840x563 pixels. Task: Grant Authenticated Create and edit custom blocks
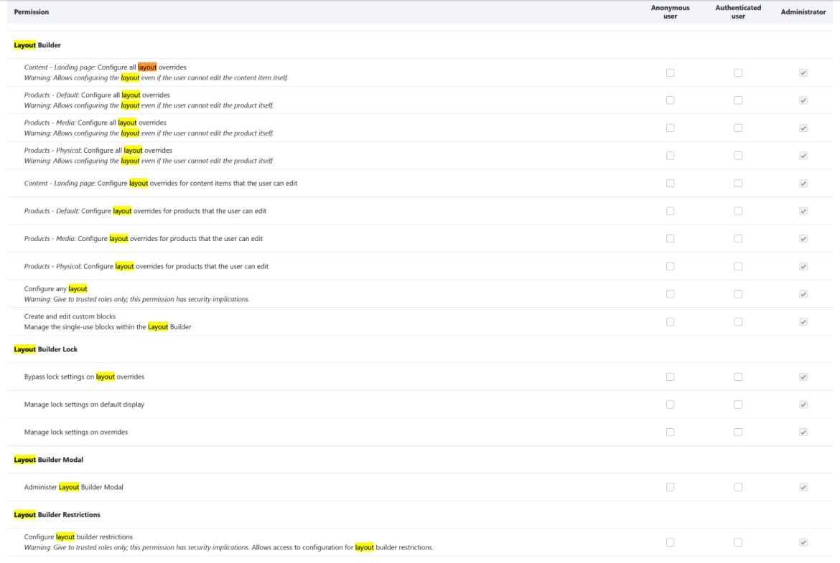coord(738,322)
